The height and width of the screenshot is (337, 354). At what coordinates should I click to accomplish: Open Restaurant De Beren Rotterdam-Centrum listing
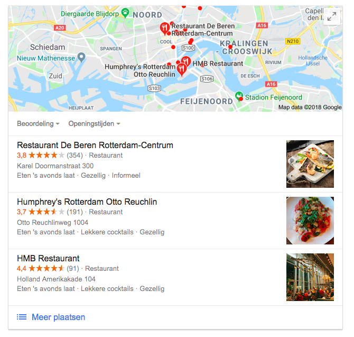[95, 145]
